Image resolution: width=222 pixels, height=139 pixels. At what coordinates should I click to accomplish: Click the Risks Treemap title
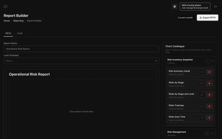point(176,105)
